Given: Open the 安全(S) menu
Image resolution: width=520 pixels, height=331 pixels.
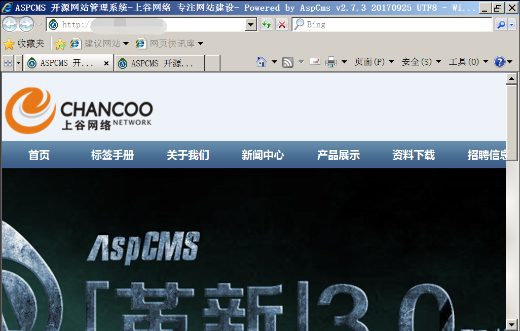Looking at the screenshot, I should tap(422, 62).
